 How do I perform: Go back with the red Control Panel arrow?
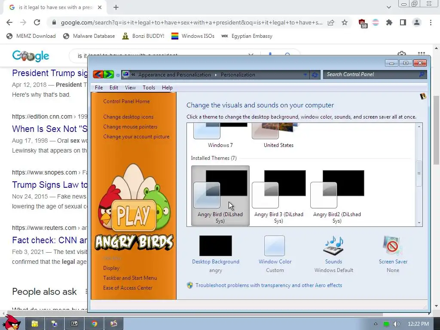point(98,74)
